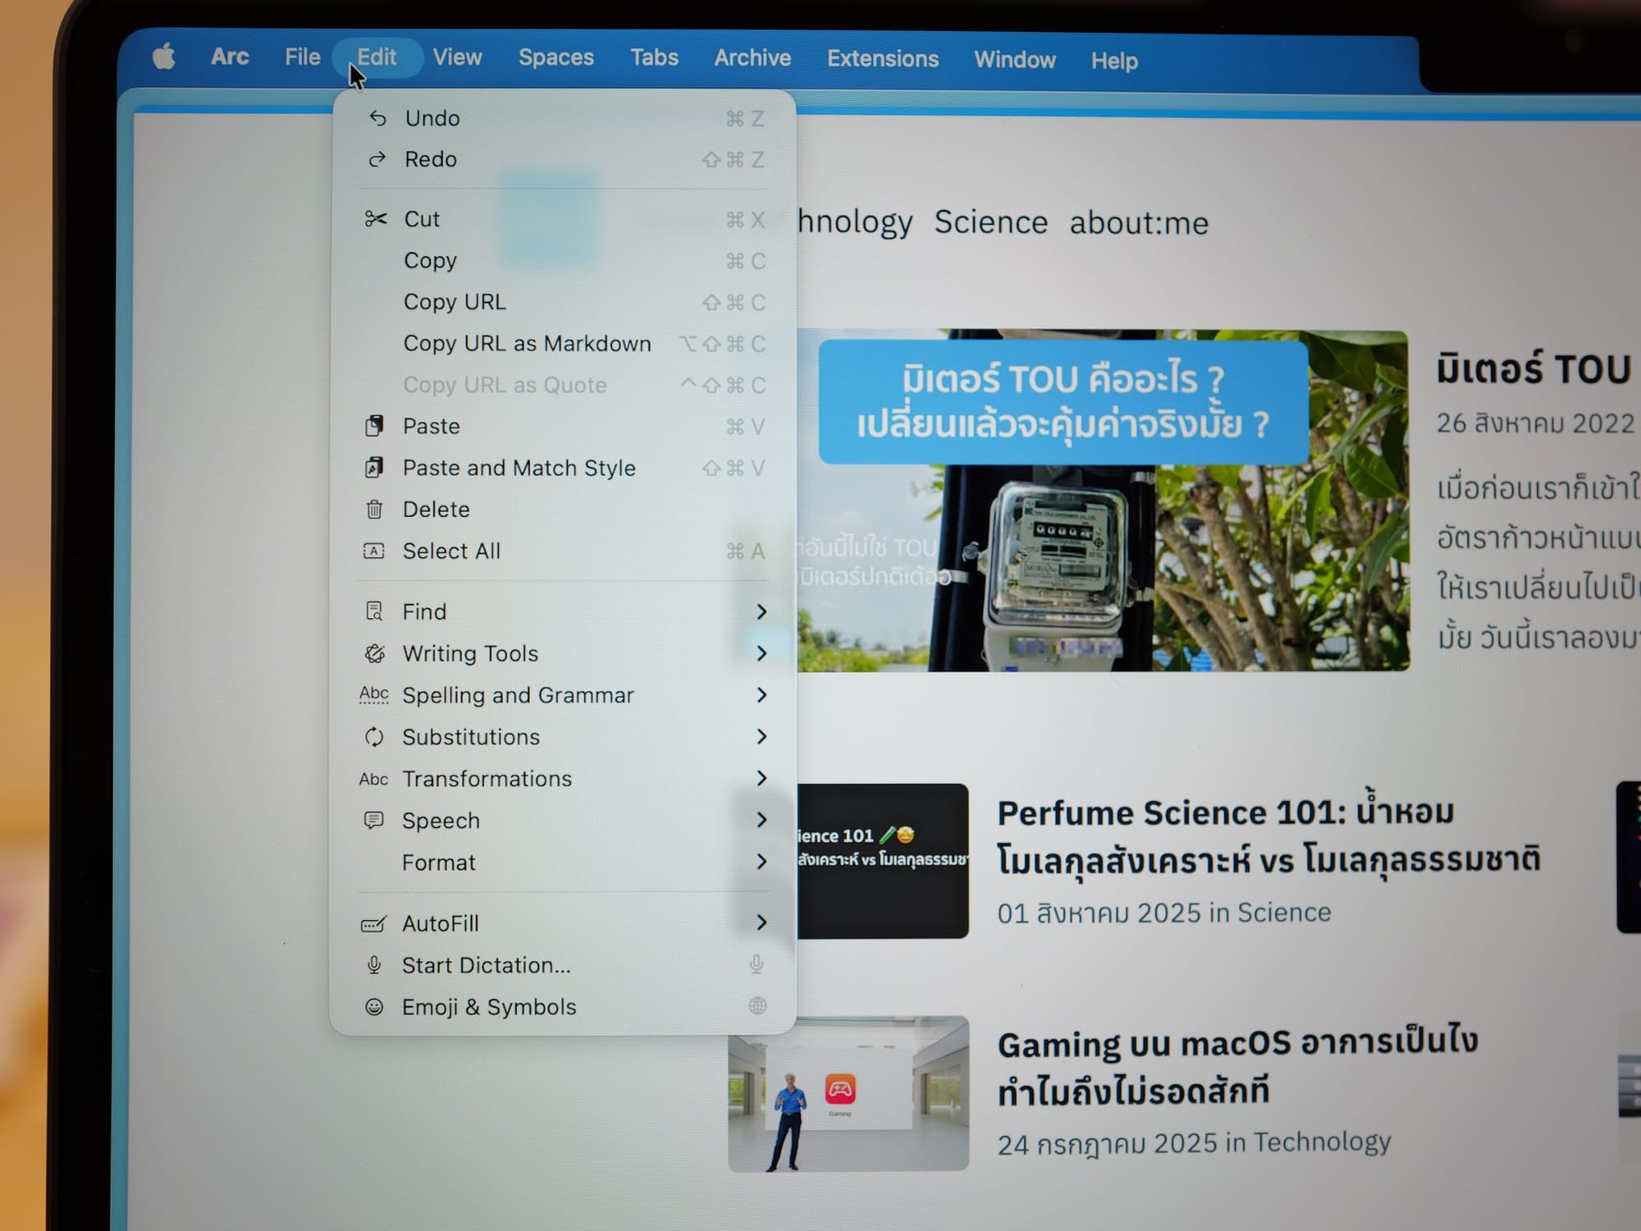Click the scissors icon beside Cut
The height and width of the screenshot is (1231, 1641).
(376, 218)
